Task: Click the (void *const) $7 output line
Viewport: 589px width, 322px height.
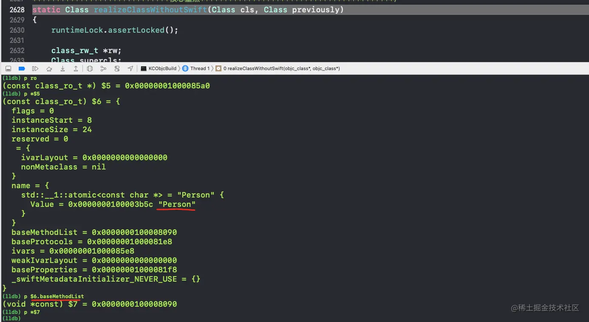Action: [x=90, y=304]
